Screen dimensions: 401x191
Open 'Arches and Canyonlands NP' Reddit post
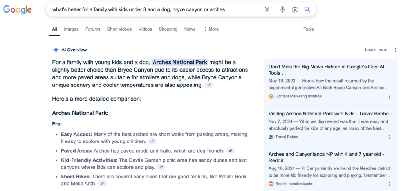pos(326,157)
